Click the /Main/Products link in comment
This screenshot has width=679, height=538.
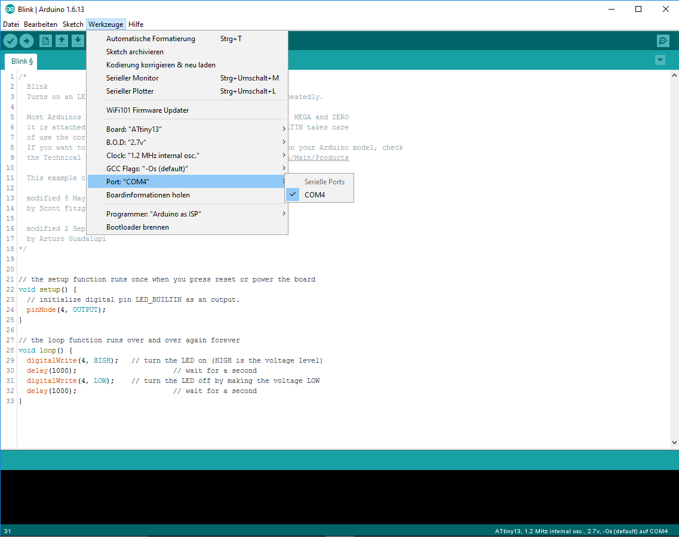[x=319, y=158]
